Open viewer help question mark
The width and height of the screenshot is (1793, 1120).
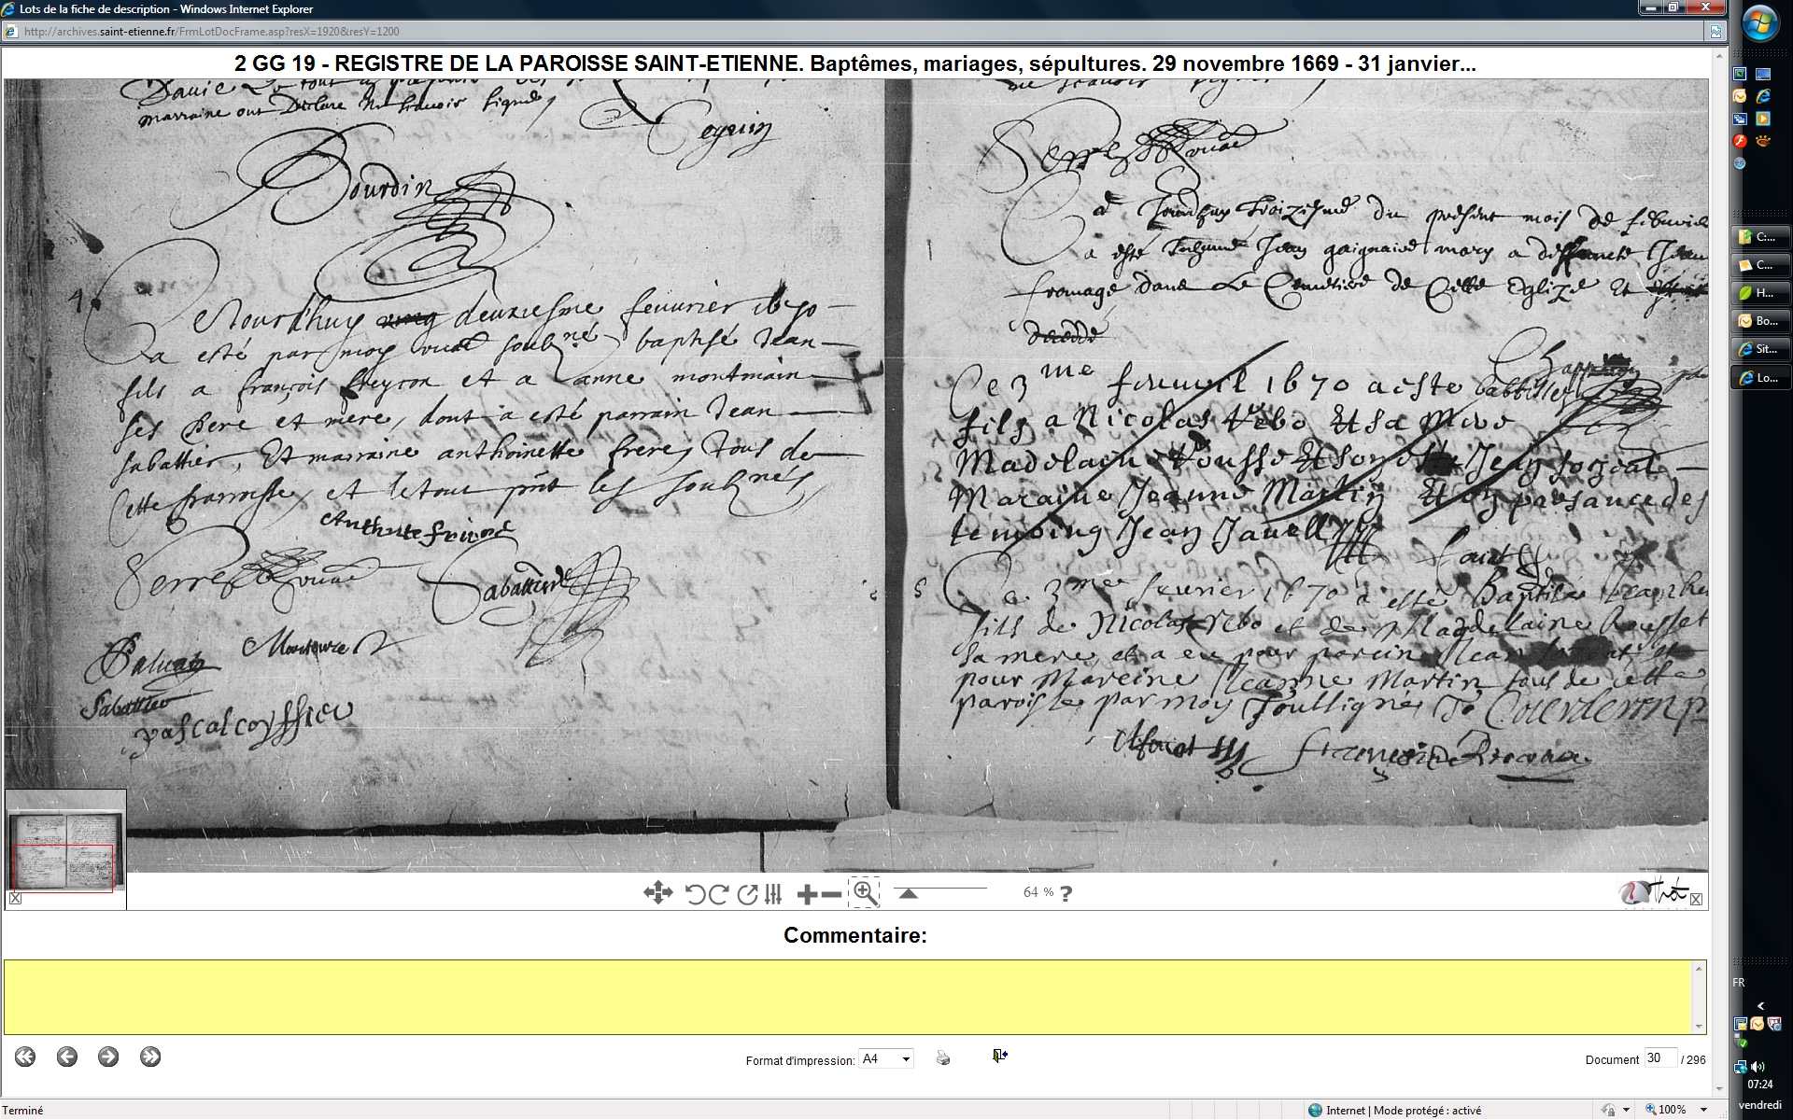pos(1066,893)
